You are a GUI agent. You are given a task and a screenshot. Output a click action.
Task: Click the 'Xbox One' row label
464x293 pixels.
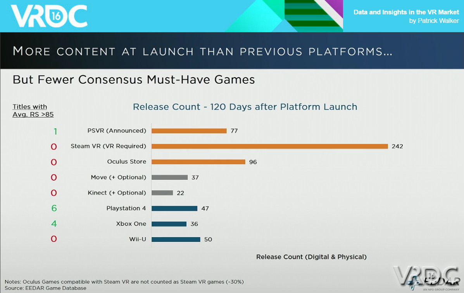click(131, 224)
